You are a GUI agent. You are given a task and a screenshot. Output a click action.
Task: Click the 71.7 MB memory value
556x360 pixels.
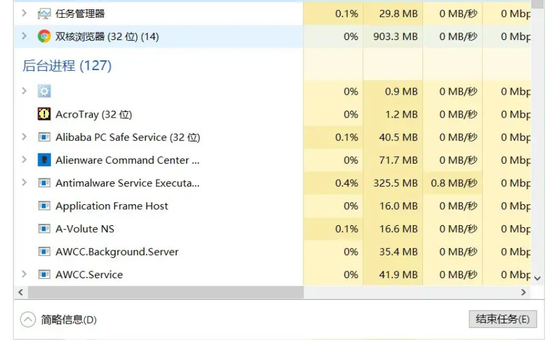click(398, 160)
